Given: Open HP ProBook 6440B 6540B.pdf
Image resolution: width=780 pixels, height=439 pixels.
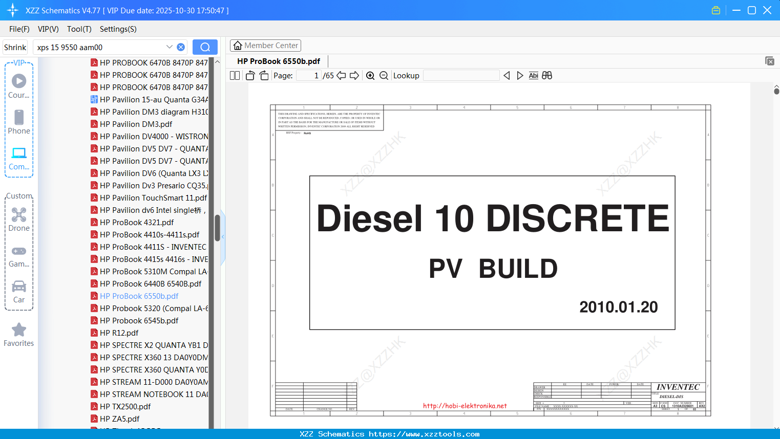Looking at the screenshot, I should (x=146, y=284).
